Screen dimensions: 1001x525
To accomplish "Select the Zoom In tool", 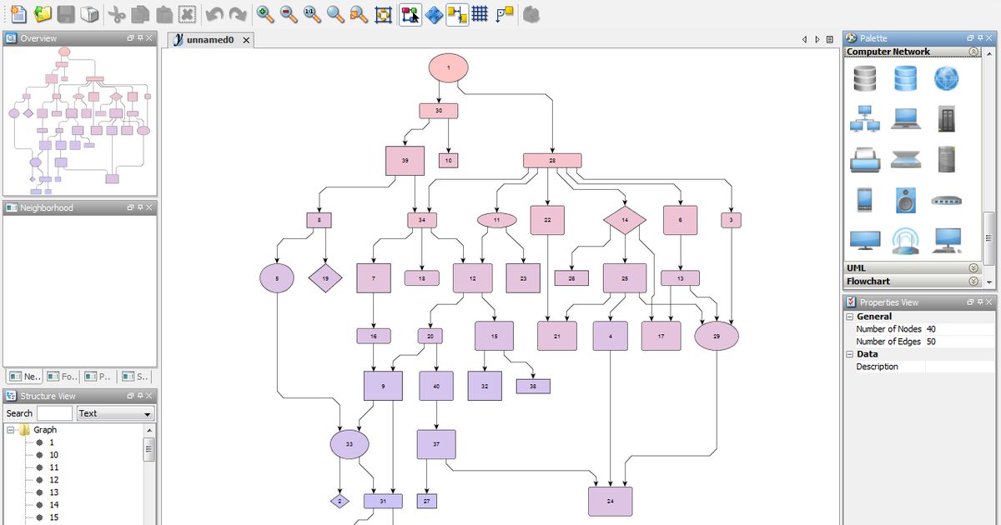I will point(264,14).
